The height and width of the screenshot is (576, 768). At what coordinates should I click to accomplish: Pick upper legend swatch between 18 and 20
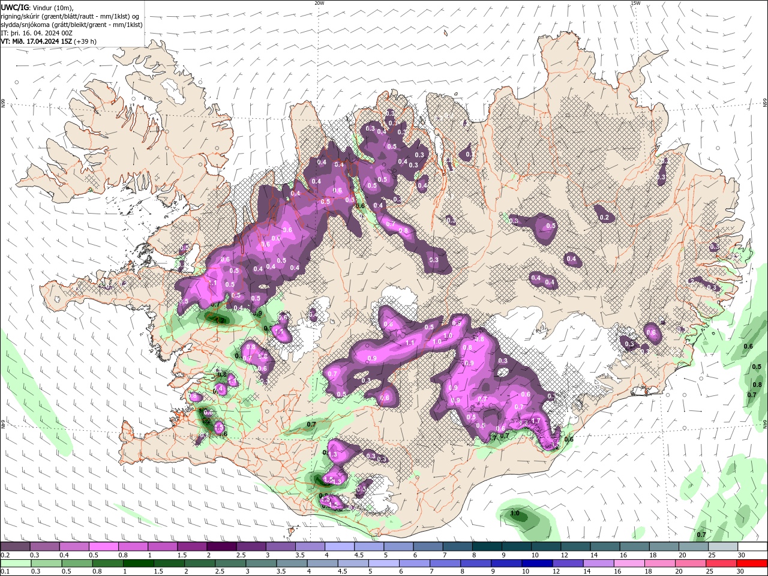coord(663,547)
